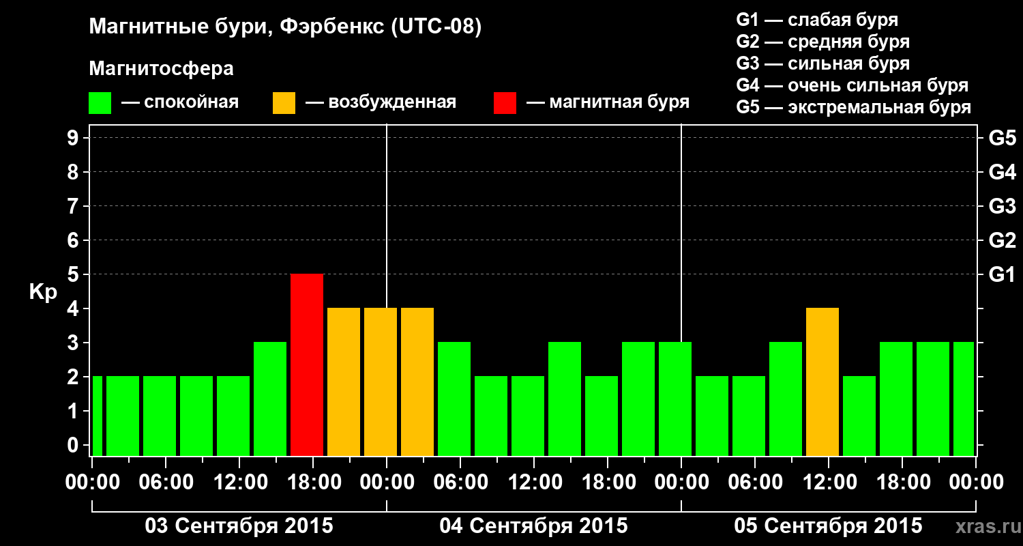The height and width of the screenshot is (546, 1023).
Task: Click the '12:00' tick label above 04 Сентября
Action: click(534, 483)
